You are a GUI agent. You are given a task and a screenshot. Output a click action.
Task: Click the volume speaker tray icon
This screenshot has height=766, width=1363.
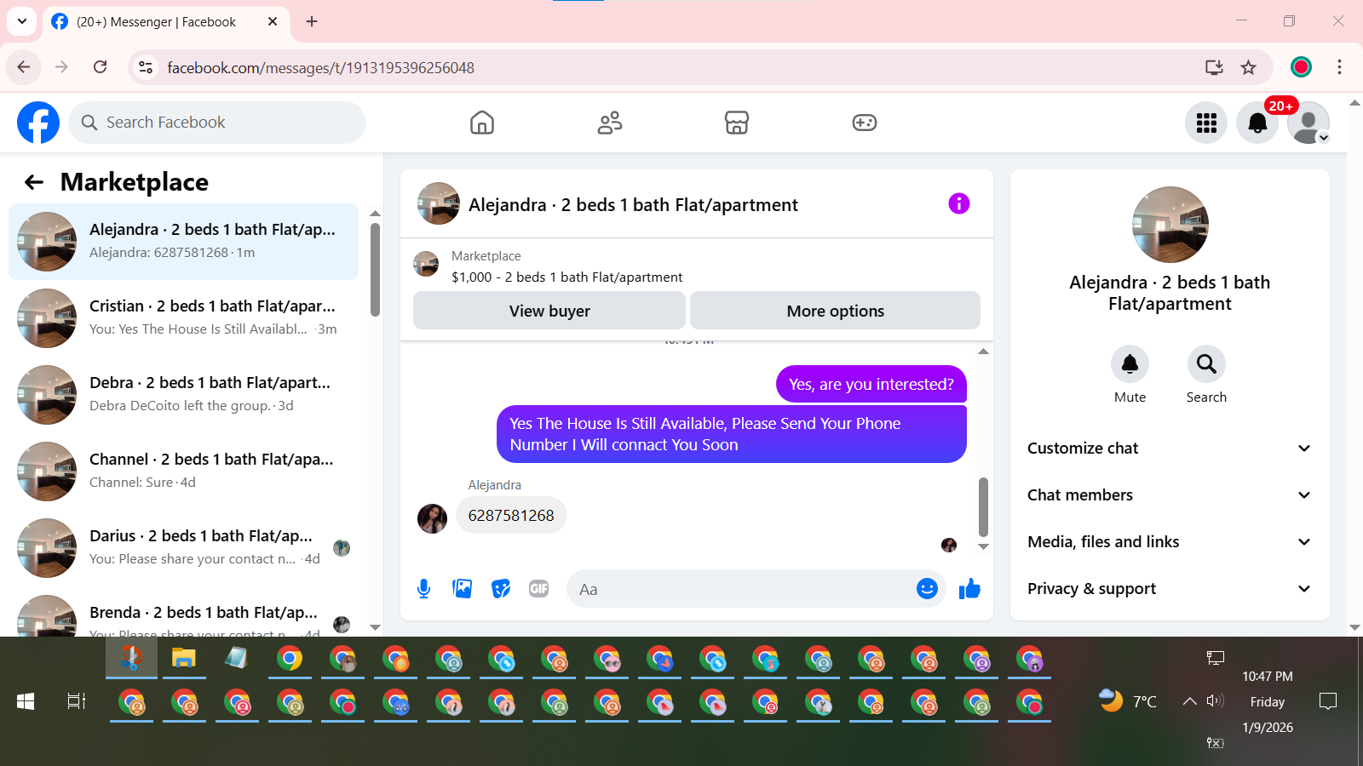1215,700
